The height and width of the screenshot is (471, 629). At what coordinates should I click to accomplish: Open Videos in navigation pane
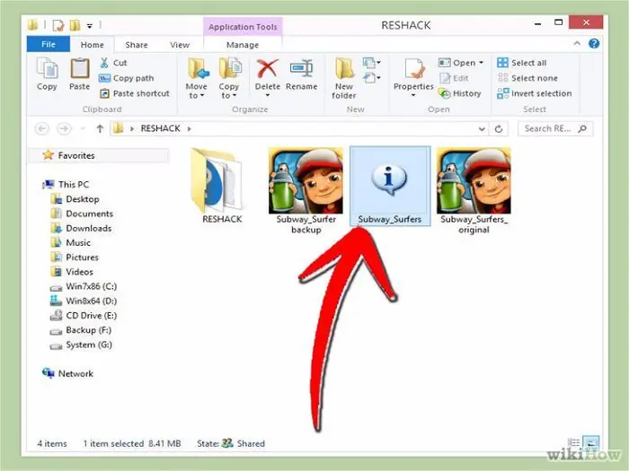[72, 272]
